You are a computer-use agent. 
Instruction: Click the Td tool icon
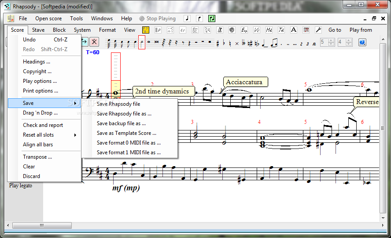coord(281,30)
